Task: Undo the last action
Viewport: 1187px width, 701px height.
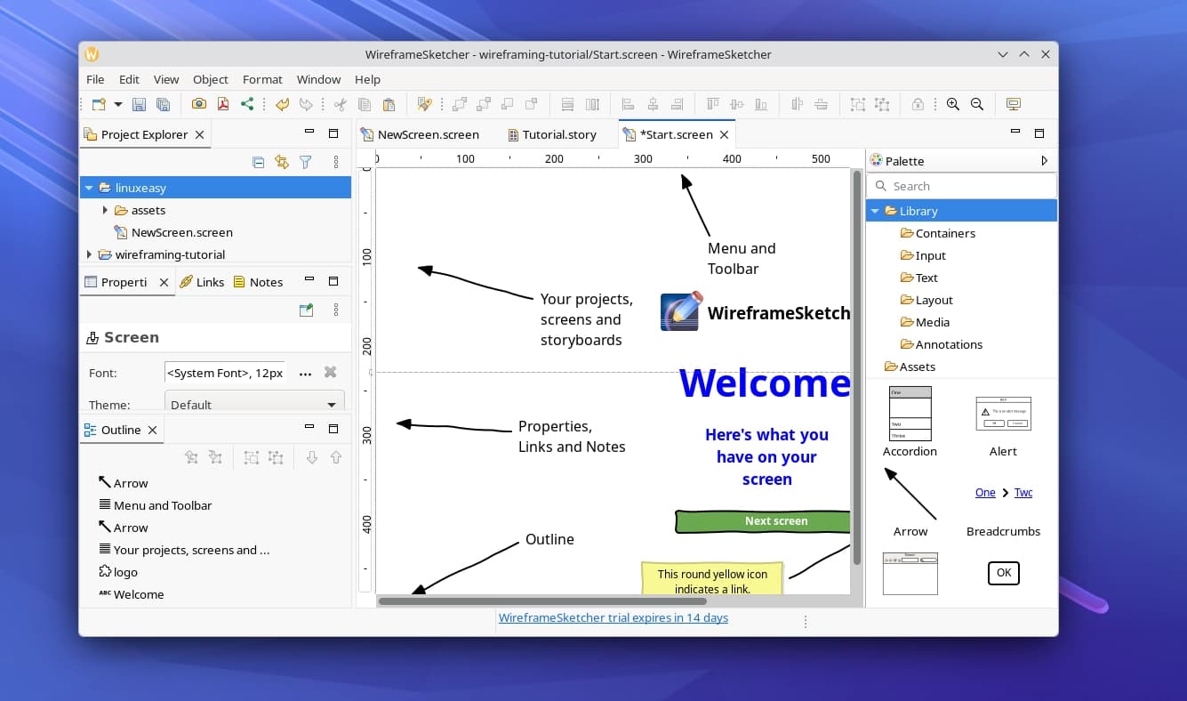Action: coord(281,104)
